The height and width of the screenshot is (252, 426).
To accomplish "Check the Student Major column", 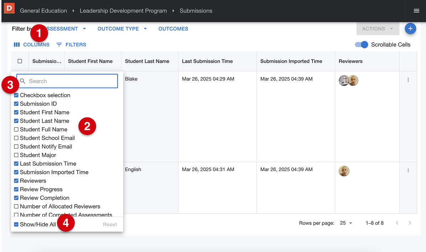I will click(16, 155).
